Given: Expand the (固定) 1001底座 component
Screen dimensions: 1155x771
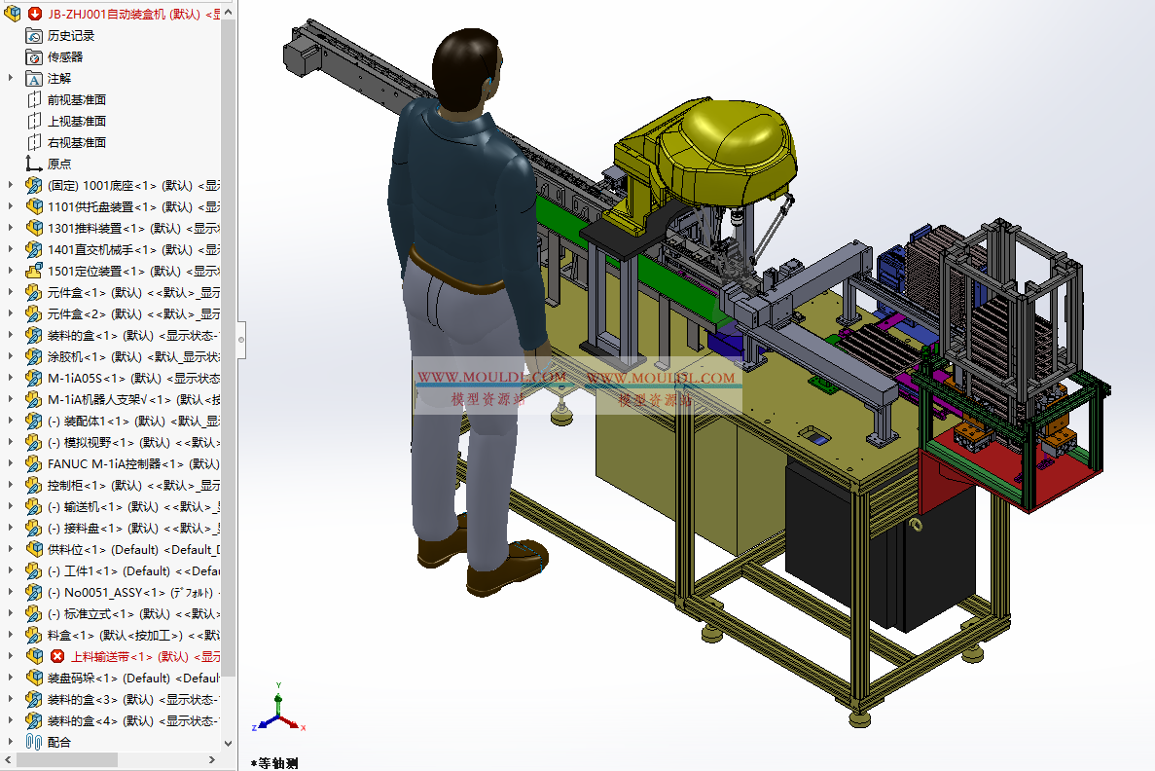Looking at the screenshot, I should [x=11, y=185].
